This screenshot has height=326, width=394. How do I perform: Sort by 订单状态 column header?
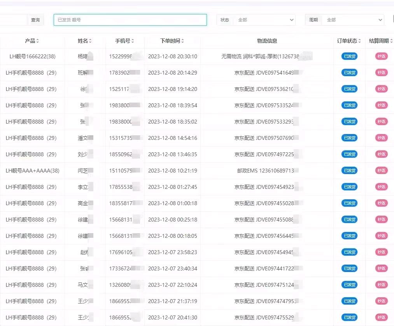349,41
